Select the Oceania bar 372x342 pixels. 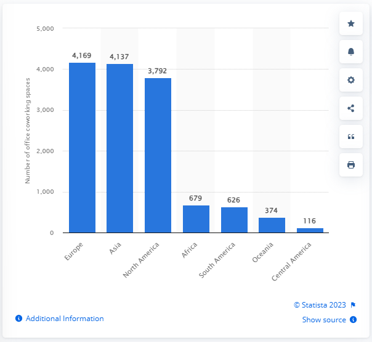[x=272, y=225]
